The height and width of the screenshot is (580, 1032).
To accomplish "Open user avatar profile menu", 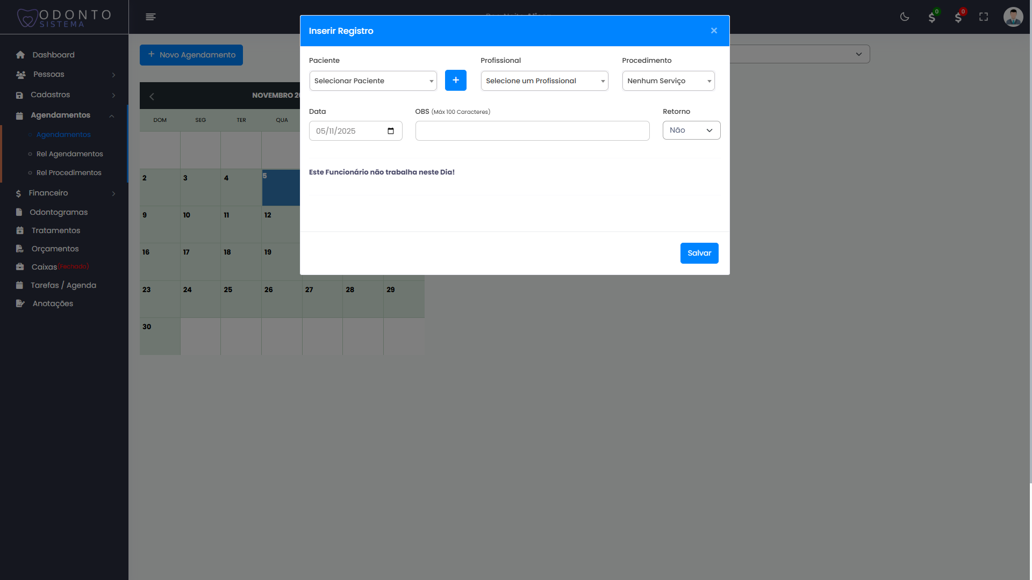I will click(1013, 17).
